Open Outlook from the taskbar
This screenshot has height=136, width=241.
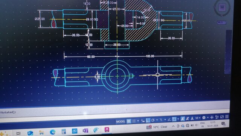pos(30,133)
